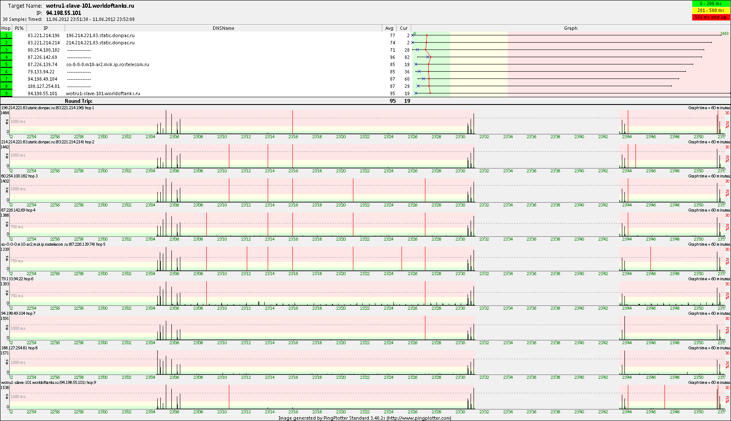The height and width of the screenshot is (421, 731).
Task: Click IP address 87.226.142.69 in table
Action: tap(42, 57)
